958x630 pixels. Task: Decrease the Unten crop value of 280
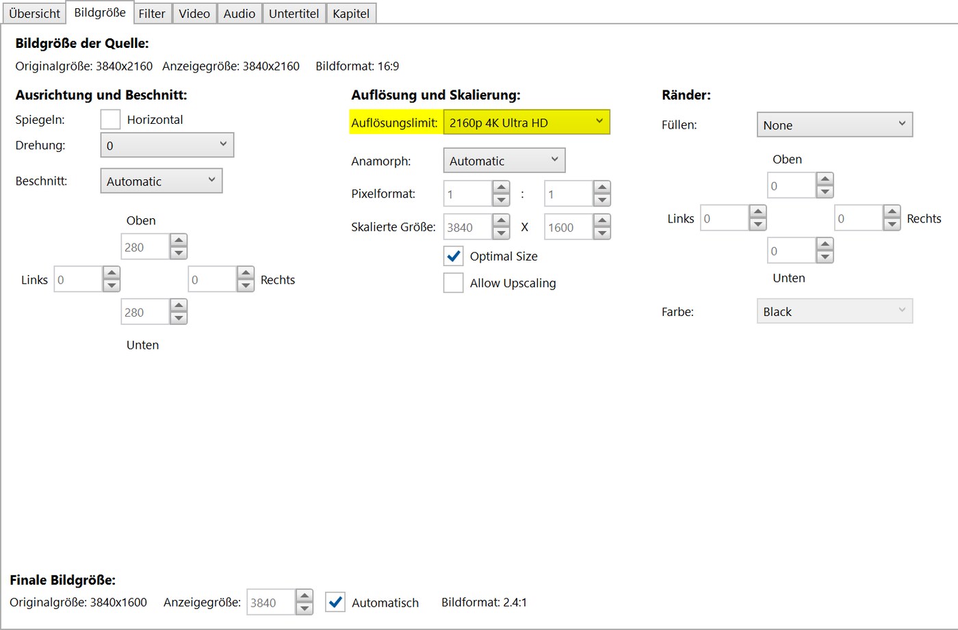pyautogui.click(x=178, y=317)
